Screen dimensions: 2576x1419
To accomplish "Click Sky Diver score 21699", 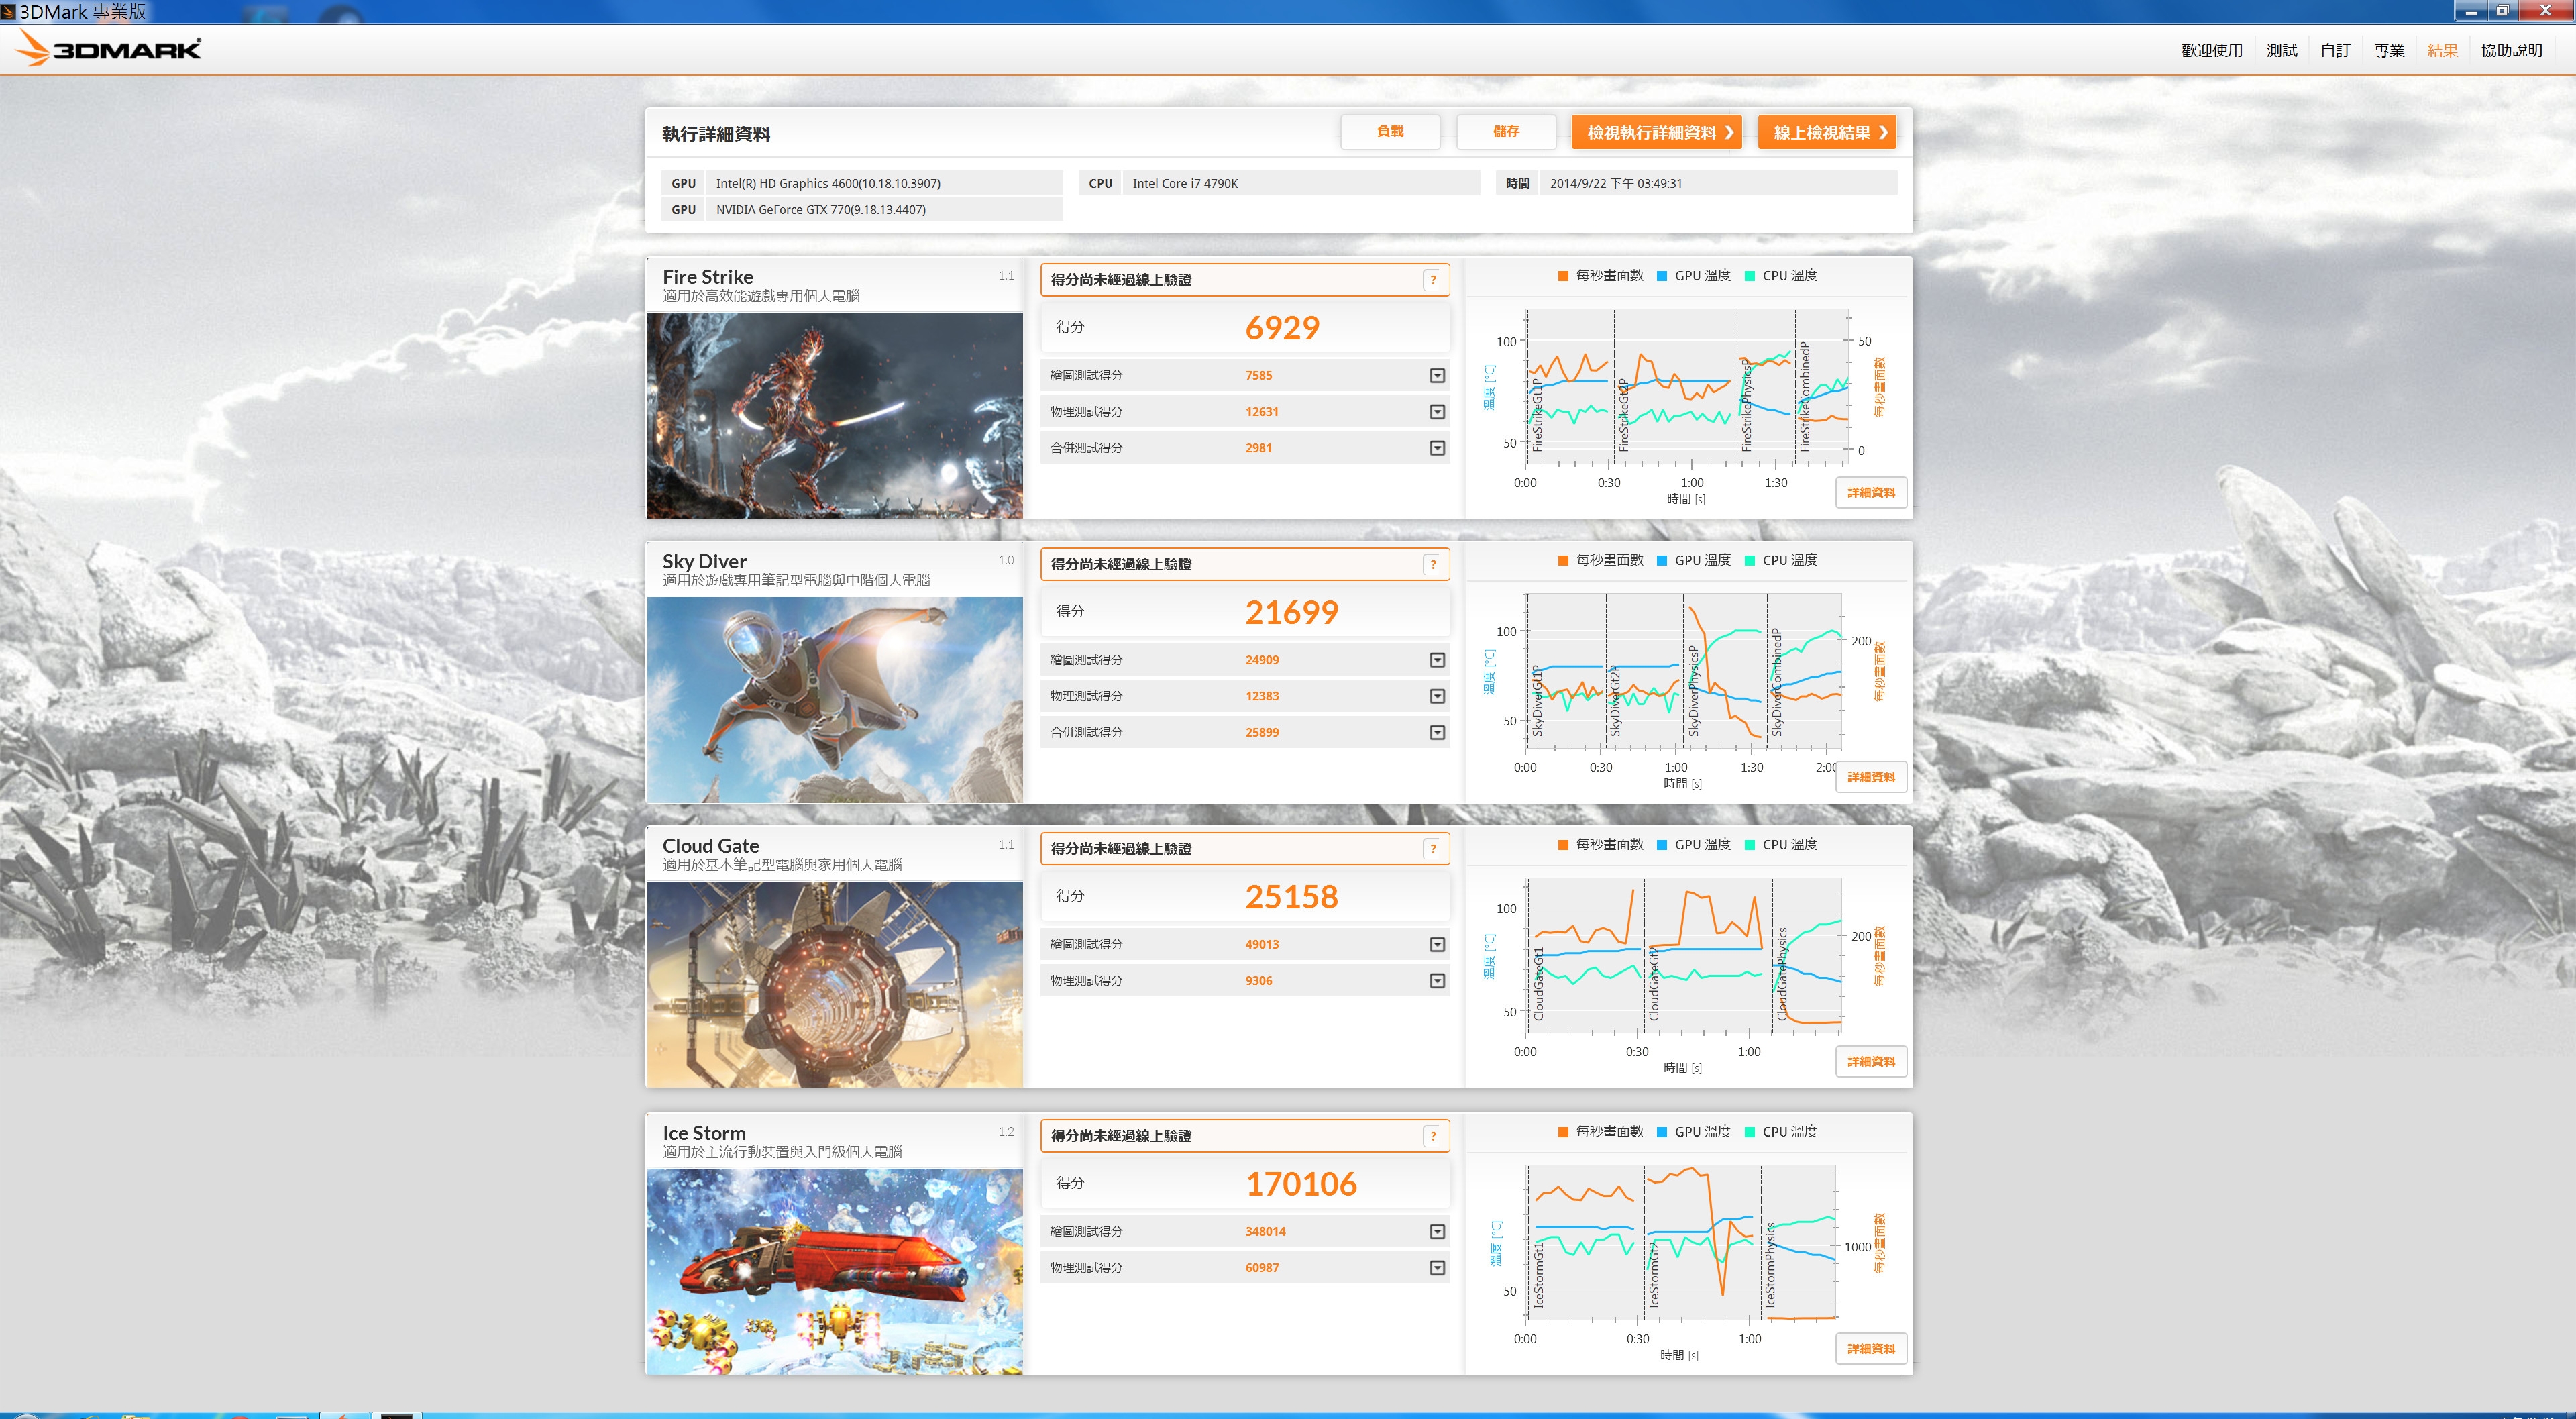I will 1291,612.
